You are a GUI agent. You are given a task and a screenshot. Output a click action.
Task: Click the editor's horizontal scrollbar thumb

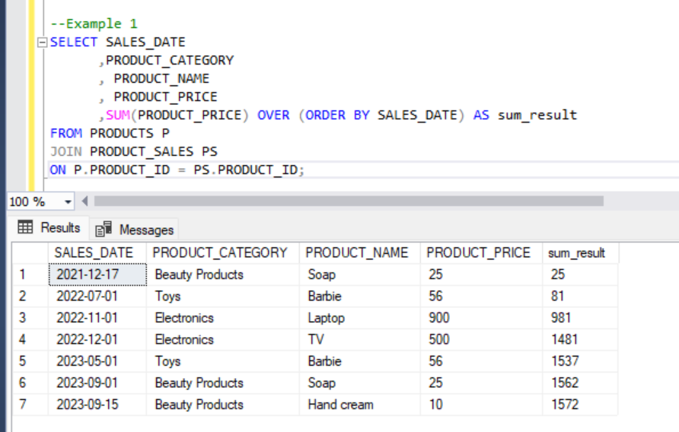[348, 202]
